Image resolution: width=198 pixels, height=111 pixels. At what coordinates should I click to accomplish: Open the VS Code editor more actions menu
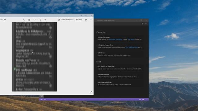(146, 24)
